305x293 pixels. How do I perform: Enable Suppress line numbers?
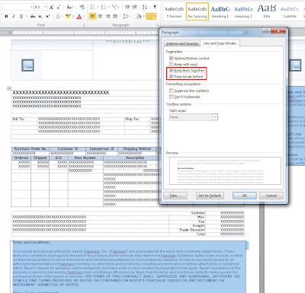(x=172, y=91)
